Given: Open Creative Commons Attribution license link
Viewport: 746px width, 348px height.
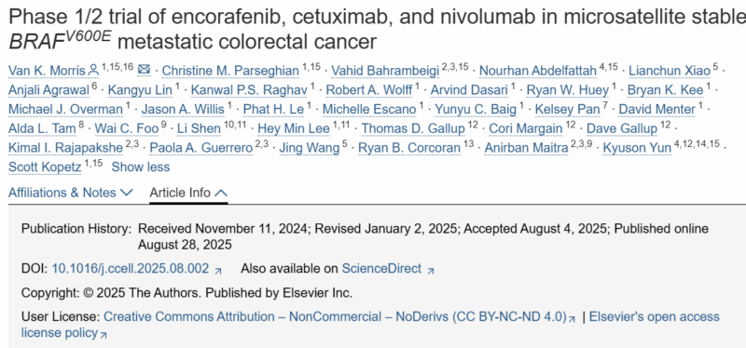Looking at the screenshot, I should tap(336, 316).
